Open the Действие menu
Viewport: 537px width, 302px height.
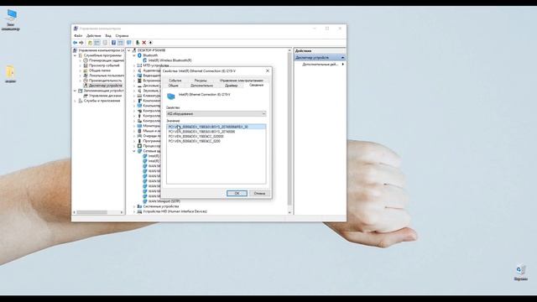pos(93,35)
